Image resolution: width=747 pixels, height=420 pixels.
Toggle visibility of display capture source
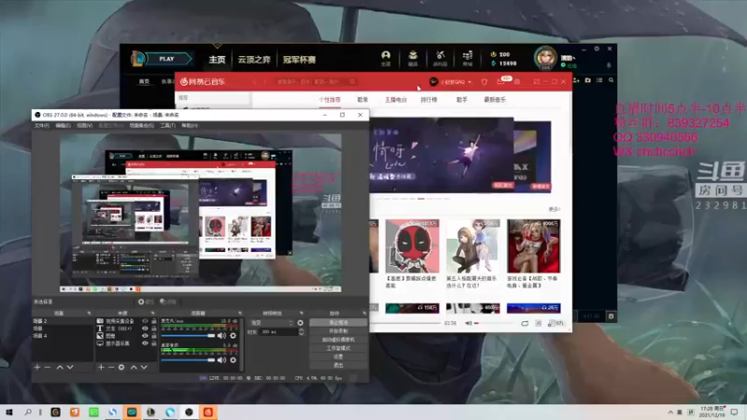pyautogui.click(x=145, y=343)
